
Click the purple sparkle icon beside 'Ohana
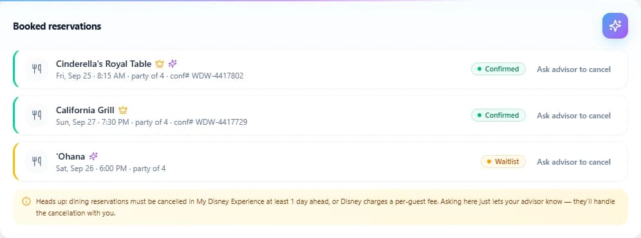tap(93, 156)
